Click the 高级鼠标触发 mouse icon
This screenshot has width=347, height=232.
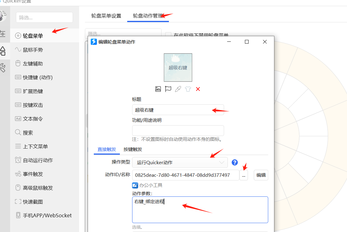point(18,188)
